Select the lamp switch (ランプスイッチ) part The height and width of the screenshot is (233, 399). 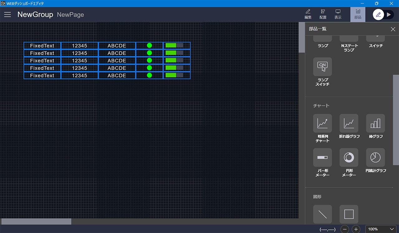tap(322, 67)
